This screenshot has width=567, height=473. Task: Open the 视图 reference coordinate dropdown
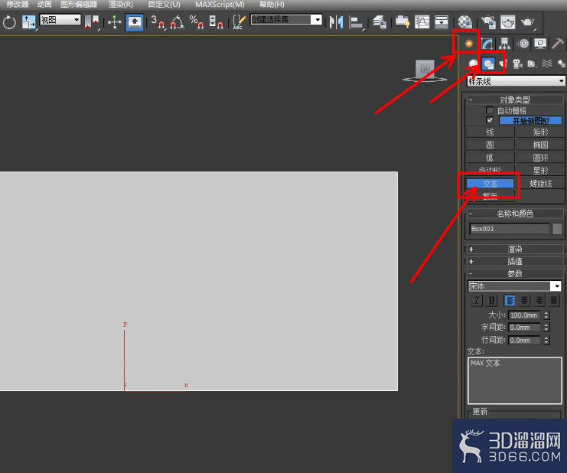(60, 20)
